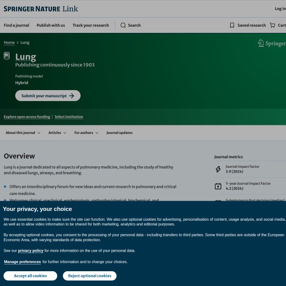Select Publish with us in navigation

click(51, 25)
